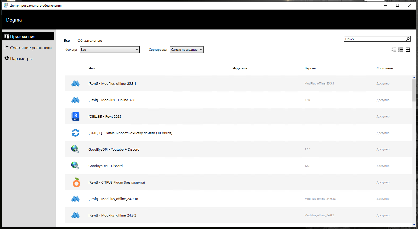Select the Все tab

[67, 41]
